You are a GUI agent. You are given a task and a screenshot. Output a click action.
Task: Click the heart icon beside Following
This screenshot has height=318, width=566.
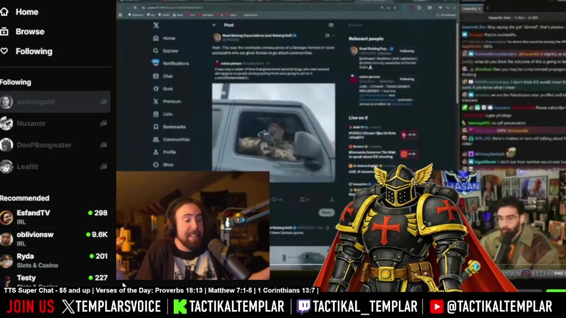coord(4,51)
